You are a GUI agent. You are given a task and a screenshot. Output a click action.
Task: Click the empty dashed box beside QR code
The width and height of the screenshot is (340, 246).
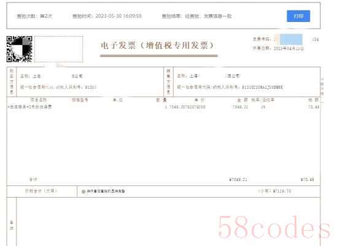pos(58,50)
